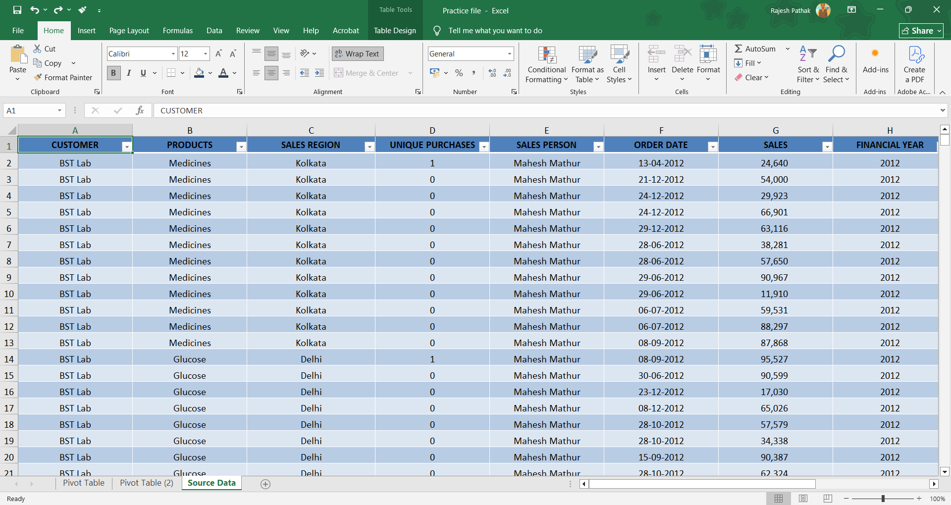
Task: Open Conditional Formatting options
Action: (x=546, y=65)
